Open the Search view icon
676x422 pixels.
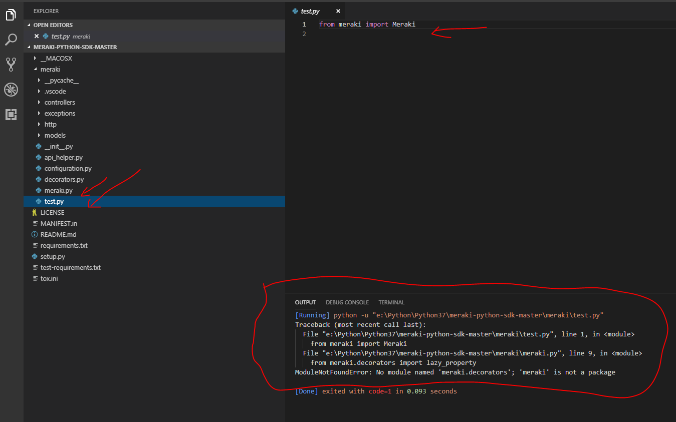11,40
